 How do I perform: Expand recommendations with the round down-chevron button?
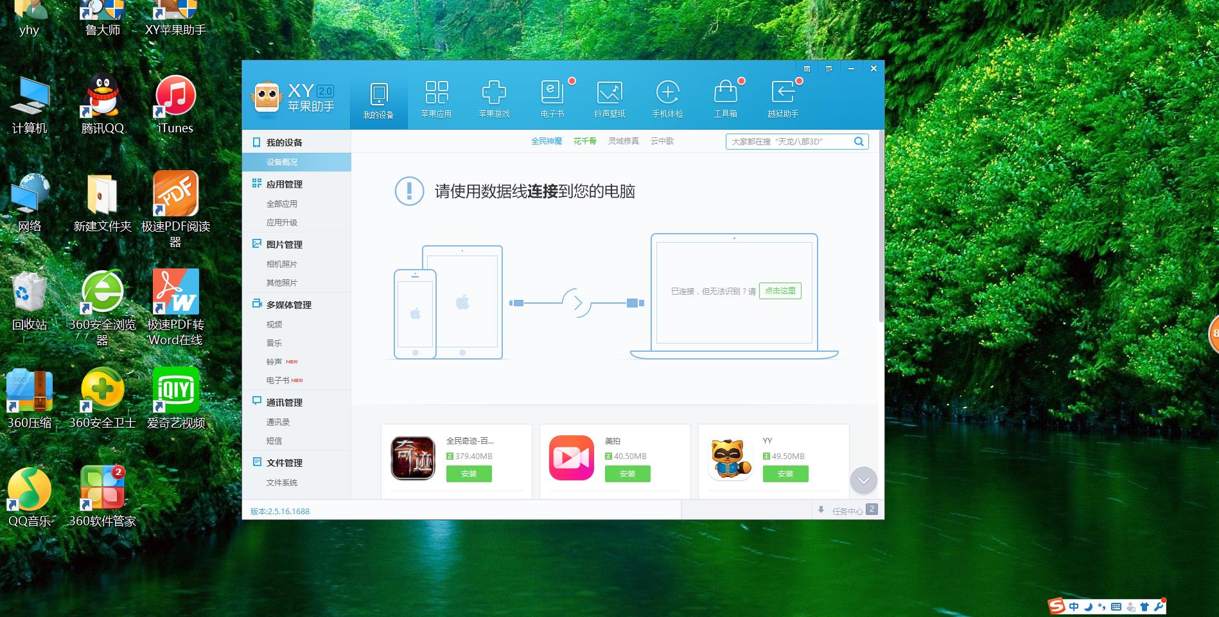[x=863, y=480]
